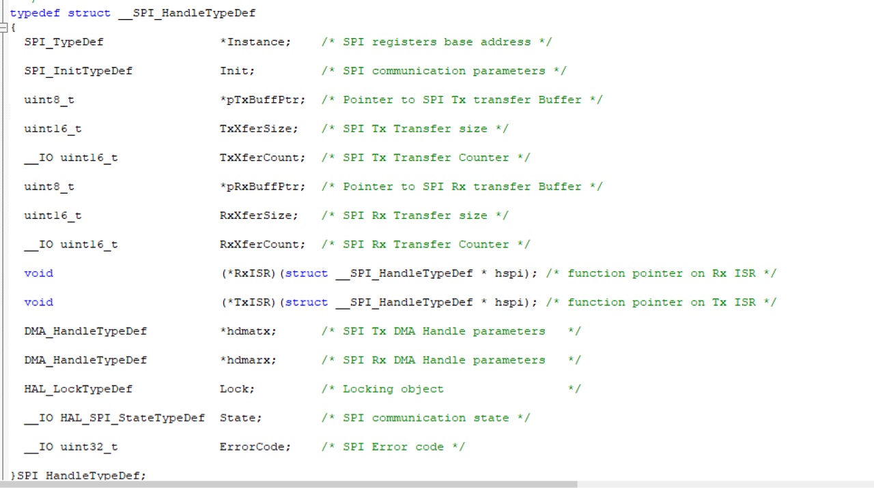Viewport: 874px width, 488px height.
Task: Click the SPI Rx Transfer Counter comment
Action: [425, 245]
